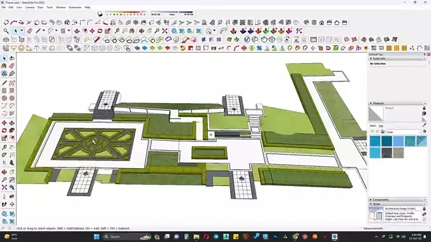Viewport: 431px width, 242px height.
Task: Open File Explorer from the taskbar
Action: click(x=196, y=236)
